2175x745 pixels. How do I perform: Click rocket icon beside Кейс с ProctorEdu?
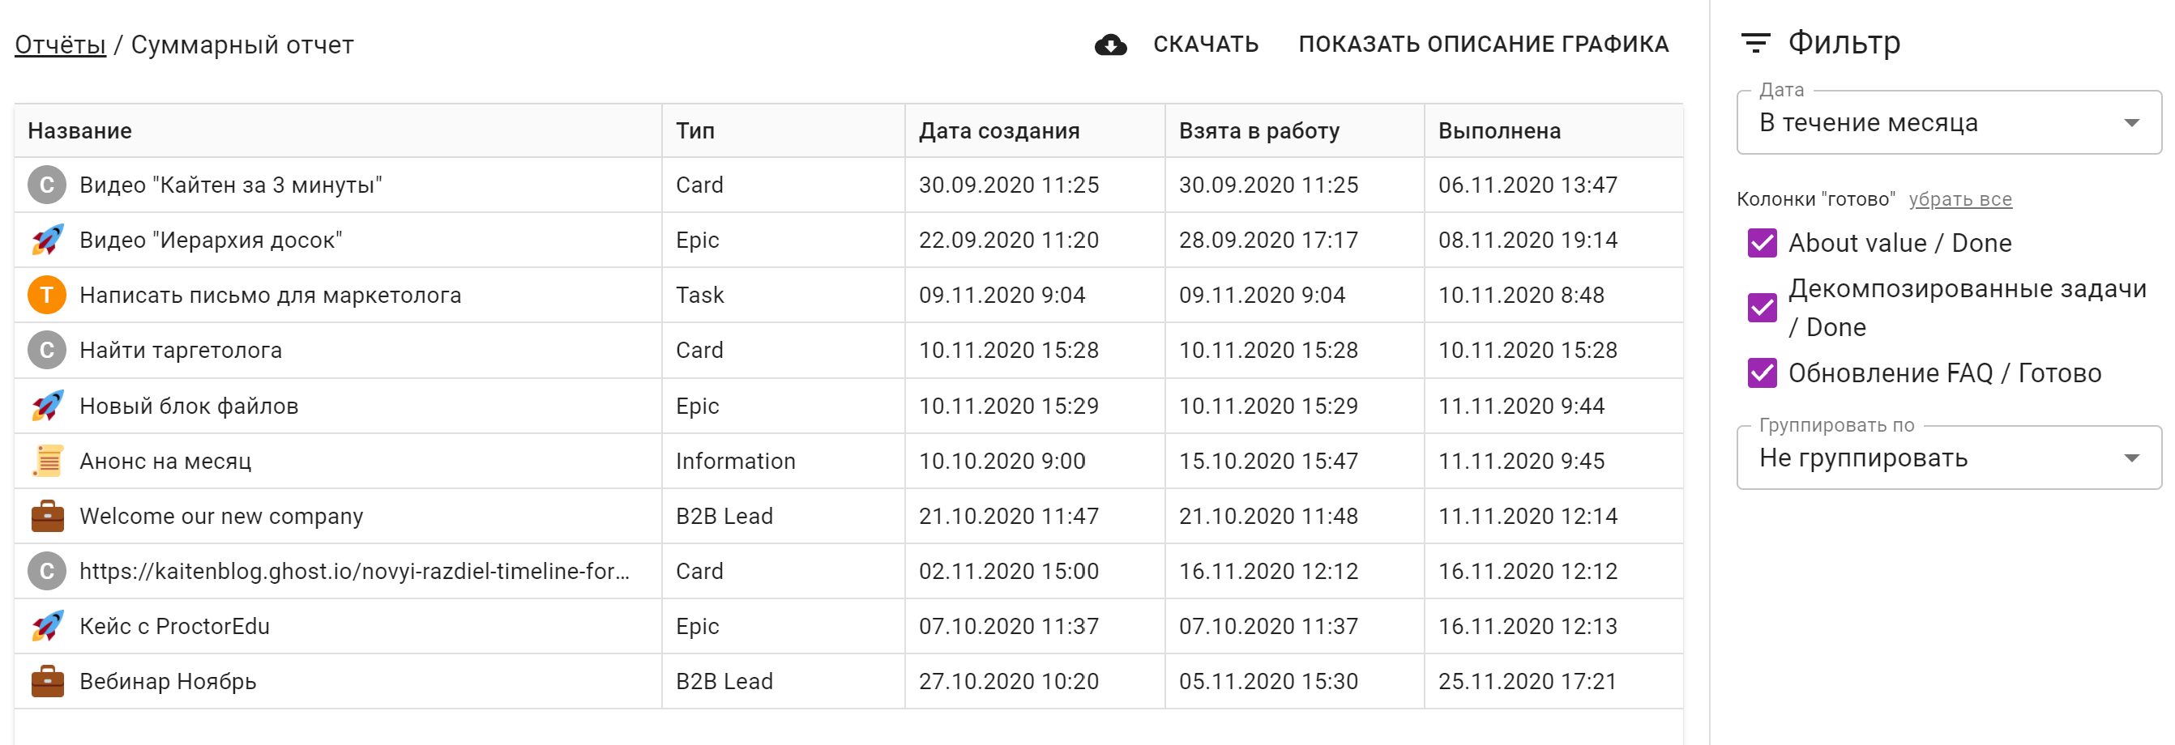(x=47, y=626)
